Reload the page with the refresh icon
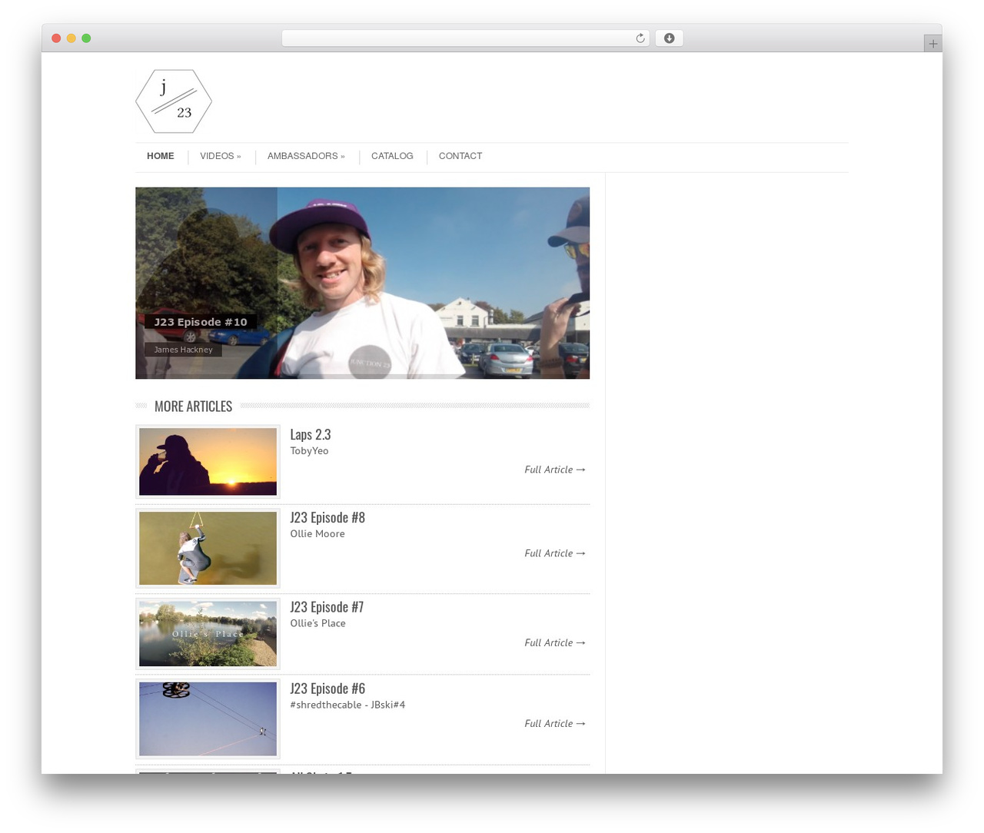This screenshot has width=984, height=833. point(640,38)
